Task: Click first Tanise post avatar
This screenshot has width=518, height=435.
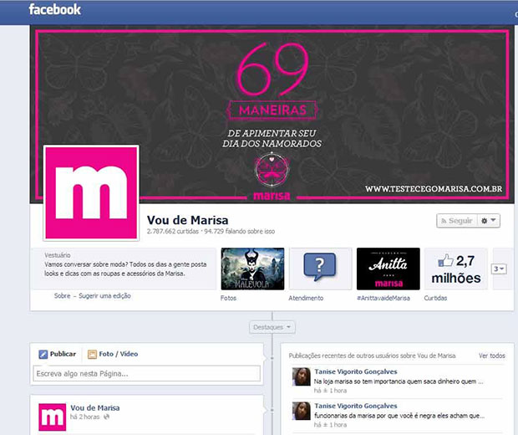Action: (302, 376)
